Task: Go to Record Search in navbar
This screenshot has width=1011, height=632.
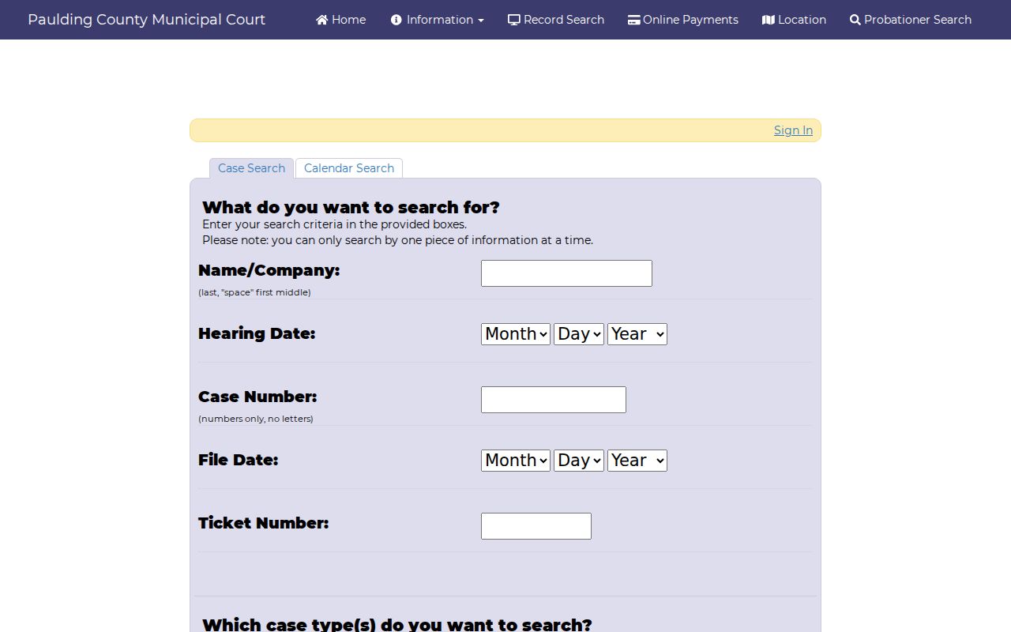Action: [564, 20]
